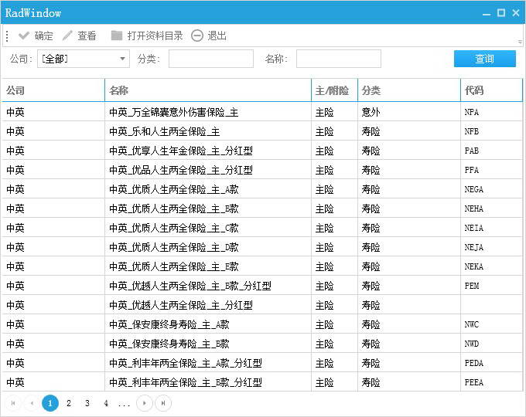
Task: Sort by the 公司 column header
Action: [53, 90]
